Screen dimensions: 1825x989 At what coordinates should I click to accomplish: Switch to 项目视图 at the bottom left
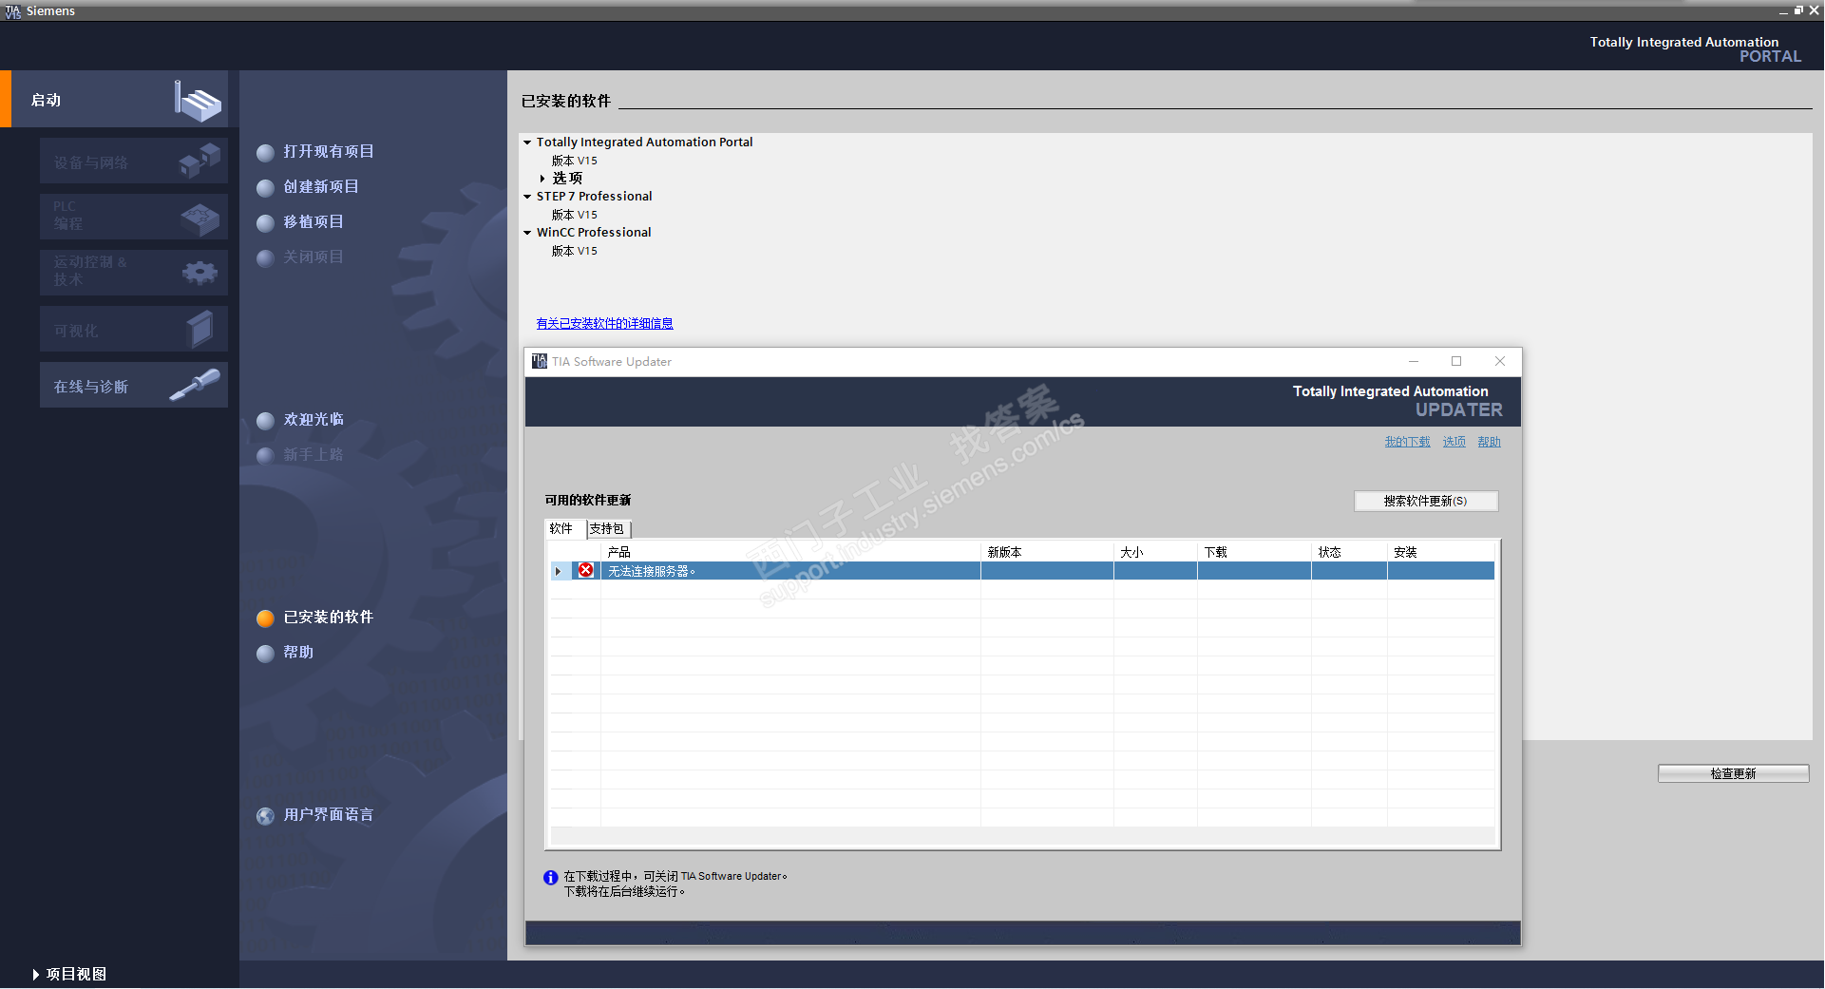point(69,975)
